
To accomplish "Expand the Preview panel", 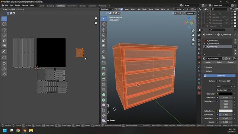I will (209, 67).
